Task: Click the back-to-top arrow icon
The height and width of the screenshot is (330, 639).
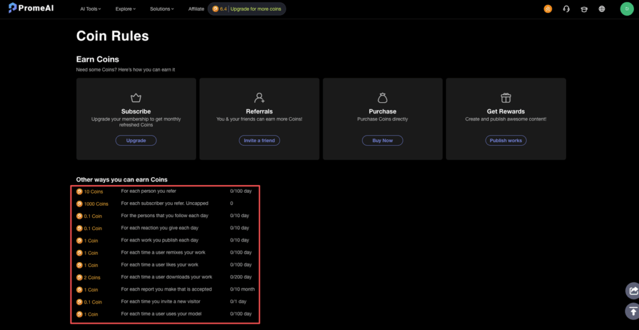Action: pos(633,311)
